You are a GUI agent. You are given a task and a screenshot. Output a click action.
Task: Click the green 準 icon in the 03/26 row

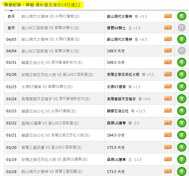point(182,74)
